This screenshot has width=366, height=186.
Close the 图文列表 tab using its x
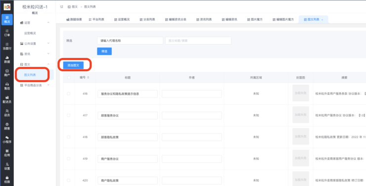pos(322,20)
